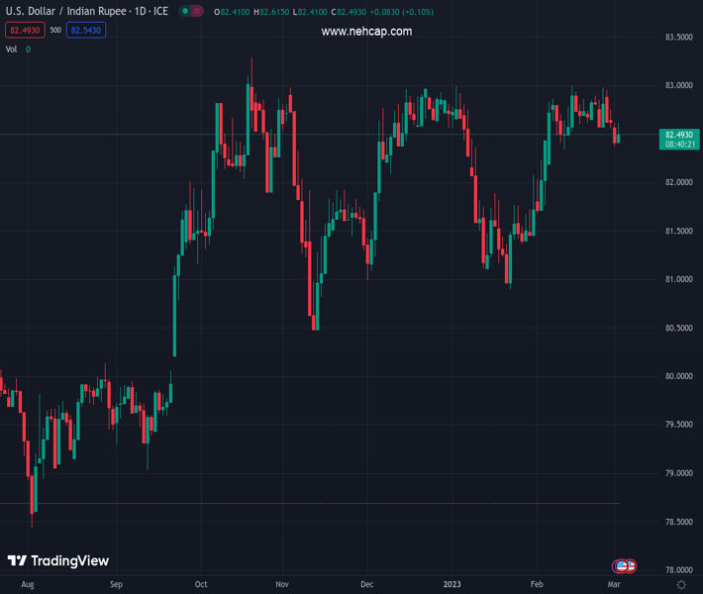The width and height of the screenshot is (703, 594).
Task: Click the 80.0000 price axis label
Action: [677, 376]
